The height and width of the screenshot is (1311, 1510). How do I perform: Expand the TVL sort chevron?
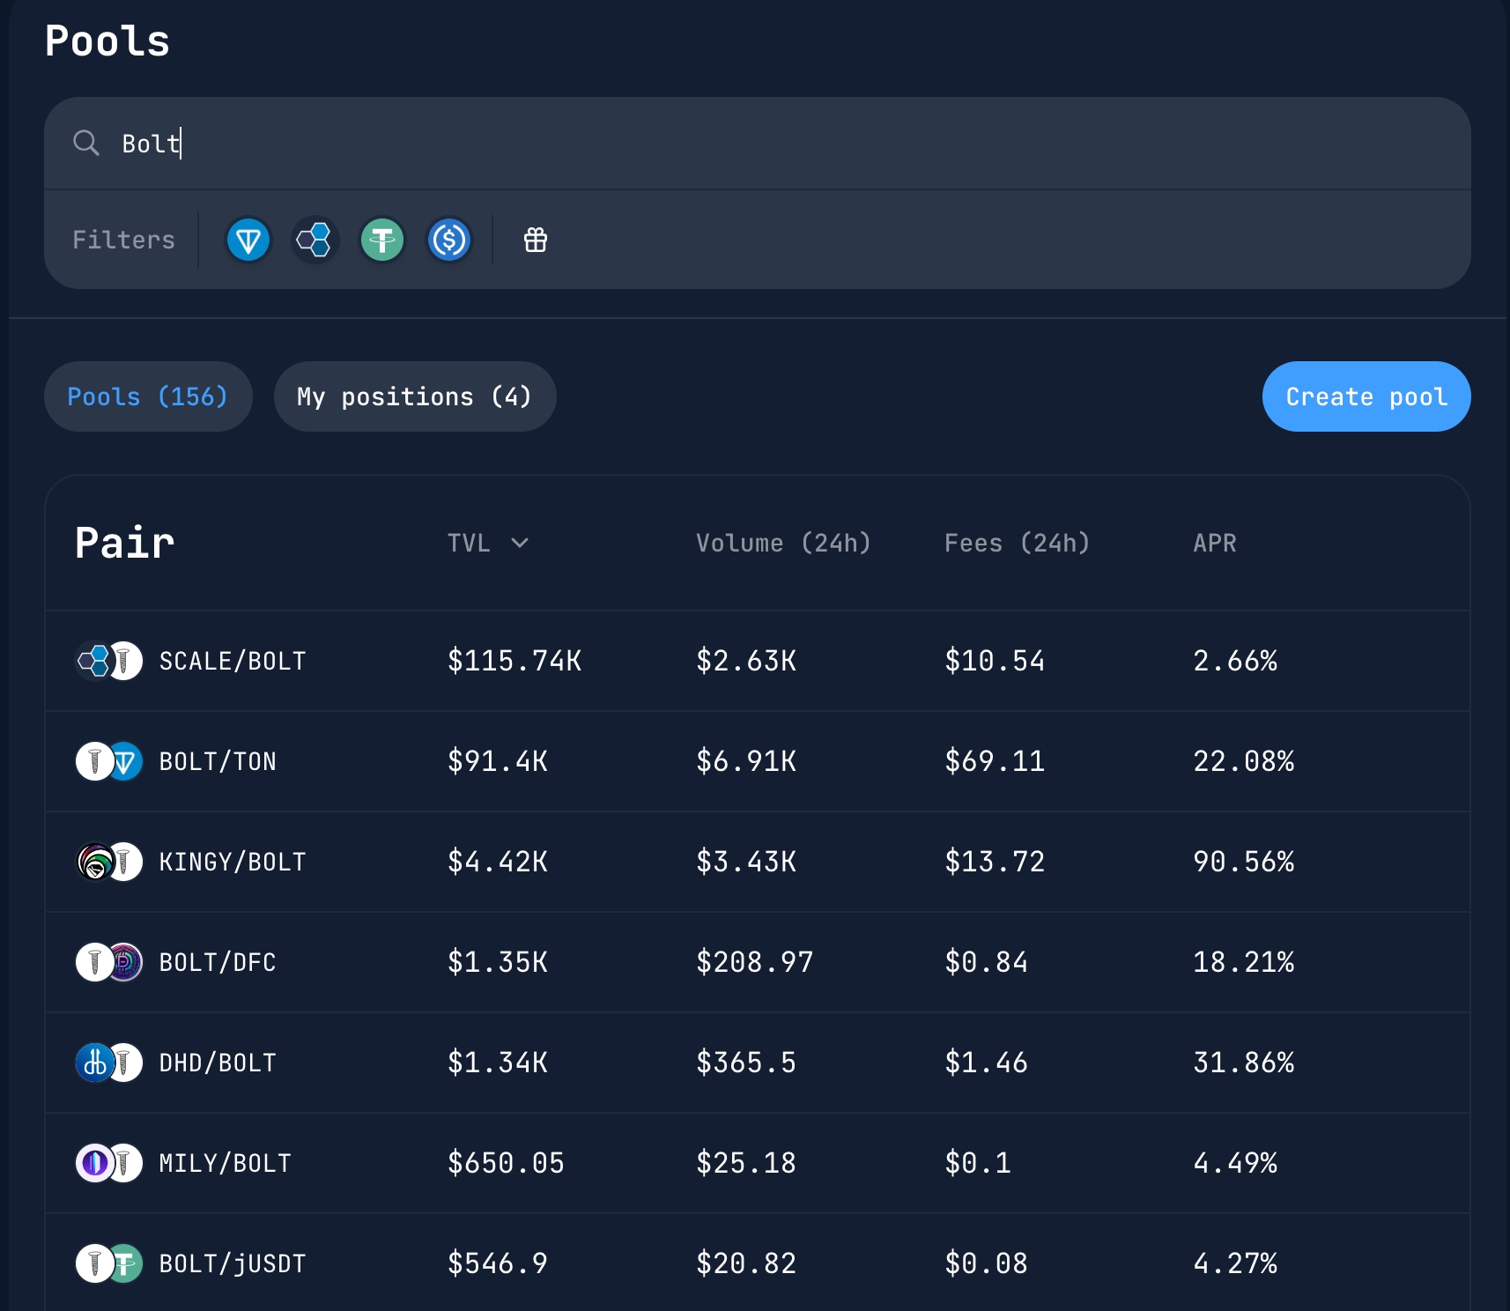(520, 543)
